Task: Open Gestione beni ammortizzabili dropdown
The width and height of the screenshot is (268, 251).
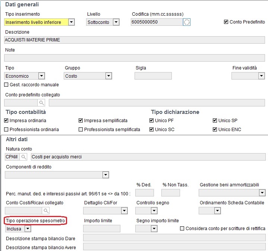Action: point(262,193)
